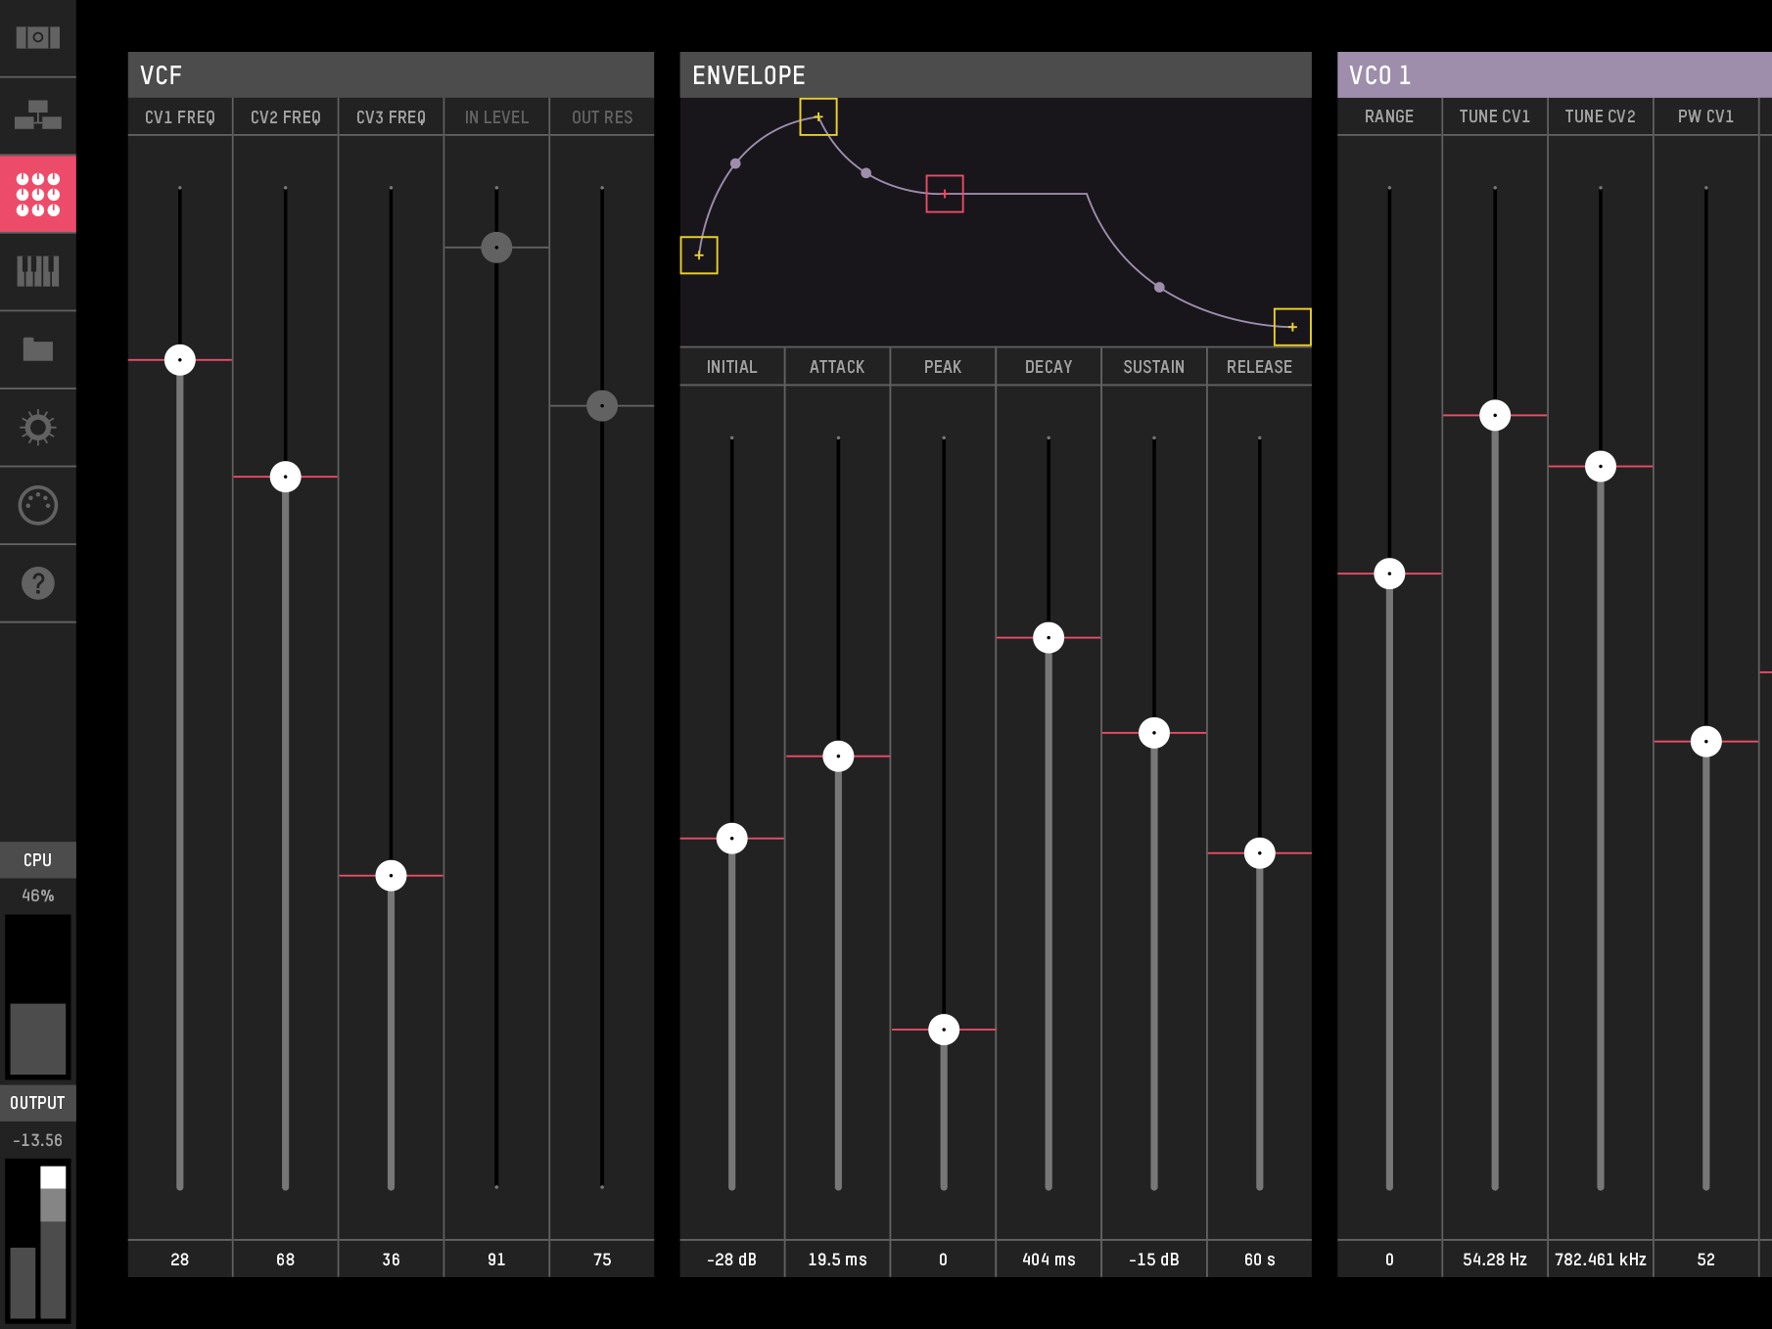Viewport: 1772px width, 1329px height.
Task: Click the 782.461 kHz value field
Action: (1600, 1260)
